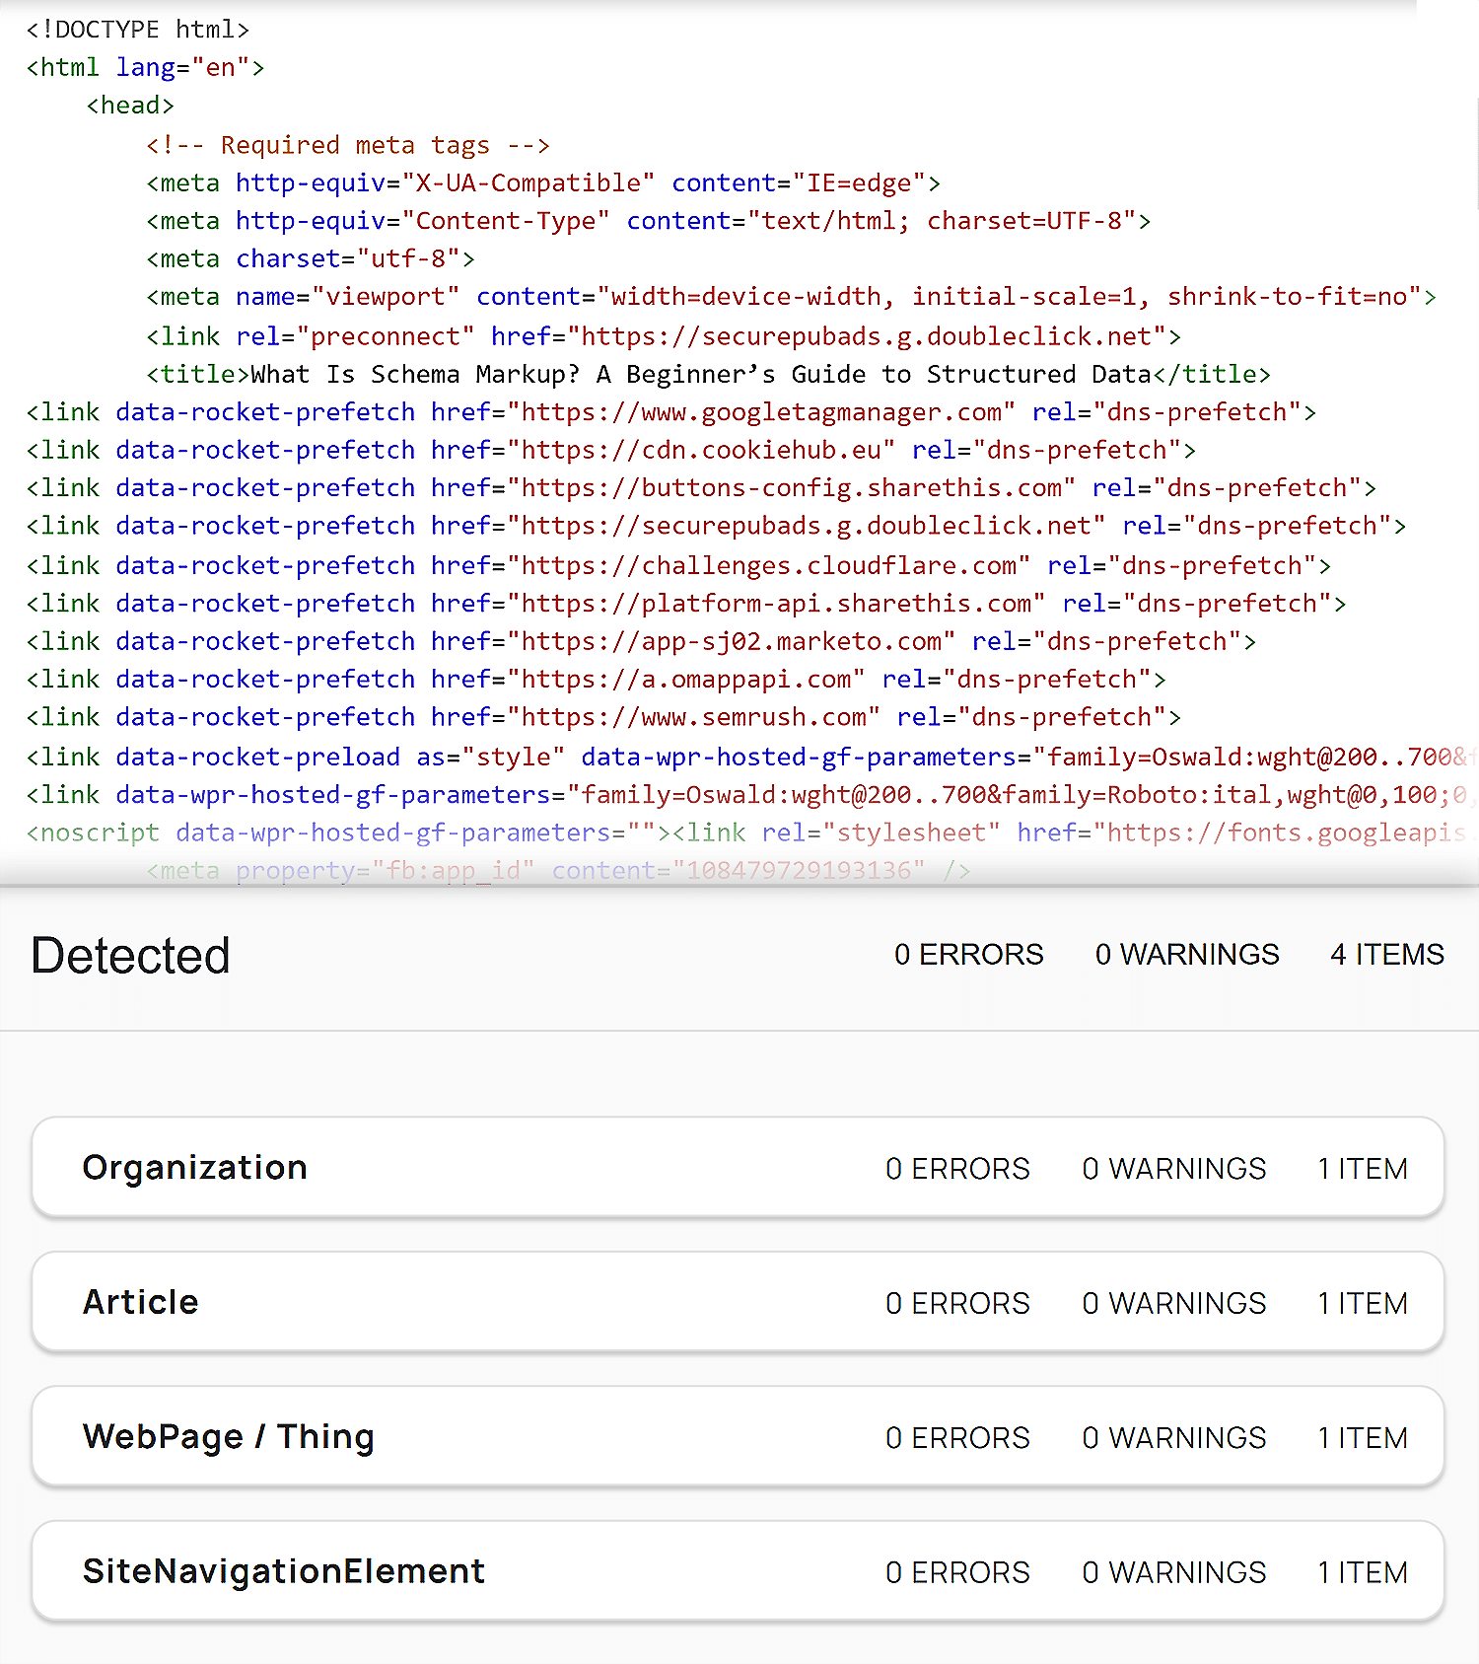Click the buttons-config.sharethis.com prefetch line
This screenshot has height=1664, width=1479.
coord(701,487)
